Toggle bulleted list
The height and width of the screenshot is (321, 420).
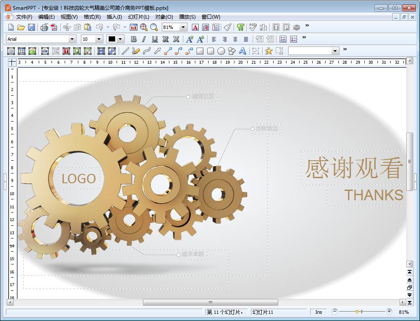283,39
